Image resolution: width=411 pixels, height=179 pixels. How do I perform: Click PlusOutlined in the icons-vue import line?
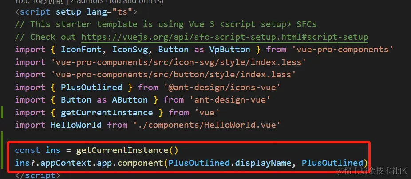pos(91,87)
